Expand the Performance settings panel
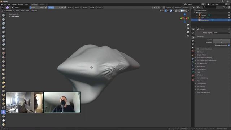This screenshot has width=231, height=130. (201, 69)
